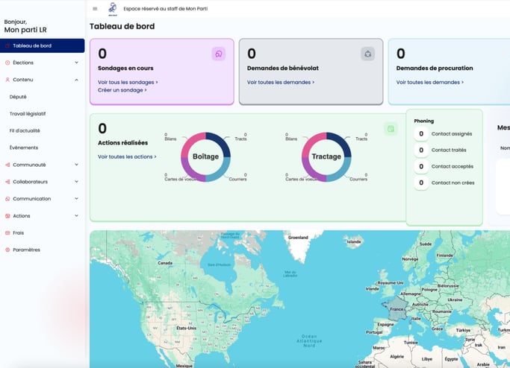Click the Contact assignés count badge

click(421, 133)
